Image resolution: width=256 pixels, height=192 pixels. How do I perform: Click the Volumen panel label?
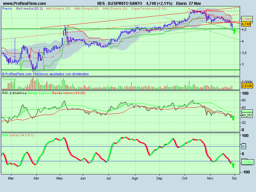[9, 79]
